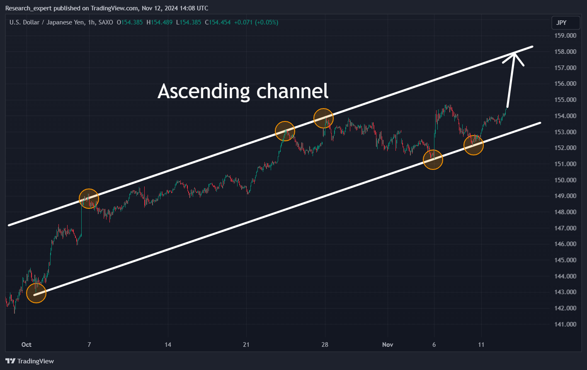Click the 155.000 price axis label
Image resolution: width=587 pixels, height=370 pixels.
point(565,100)
